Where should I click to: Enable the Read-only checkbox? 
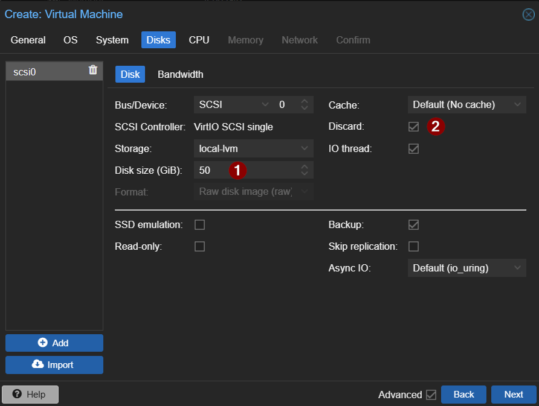tap(199, 246)
